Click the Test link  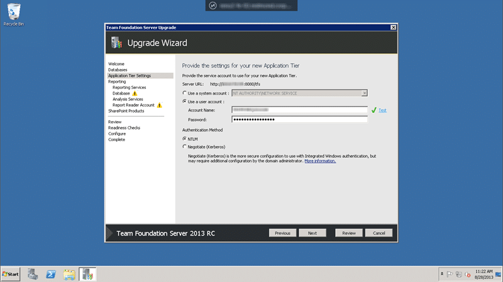tap(382, 110)
